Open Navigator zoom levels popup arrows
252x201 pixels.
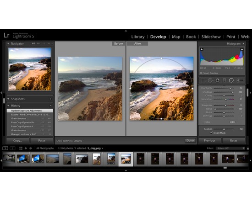click(x=52, y=43)
